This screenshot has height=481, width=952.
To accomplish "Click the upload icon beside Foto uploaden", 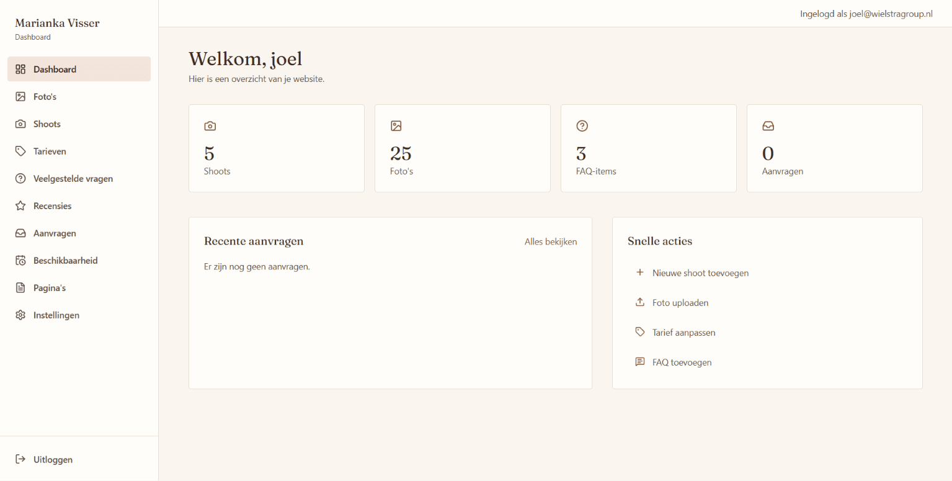I will pyautogui.click(x=640, y=302).
